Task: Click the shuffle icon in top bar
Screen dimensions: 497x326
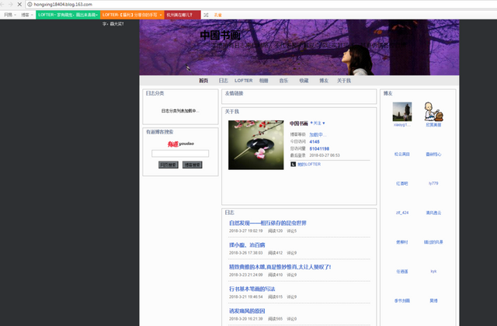Action: pos(206,15)
